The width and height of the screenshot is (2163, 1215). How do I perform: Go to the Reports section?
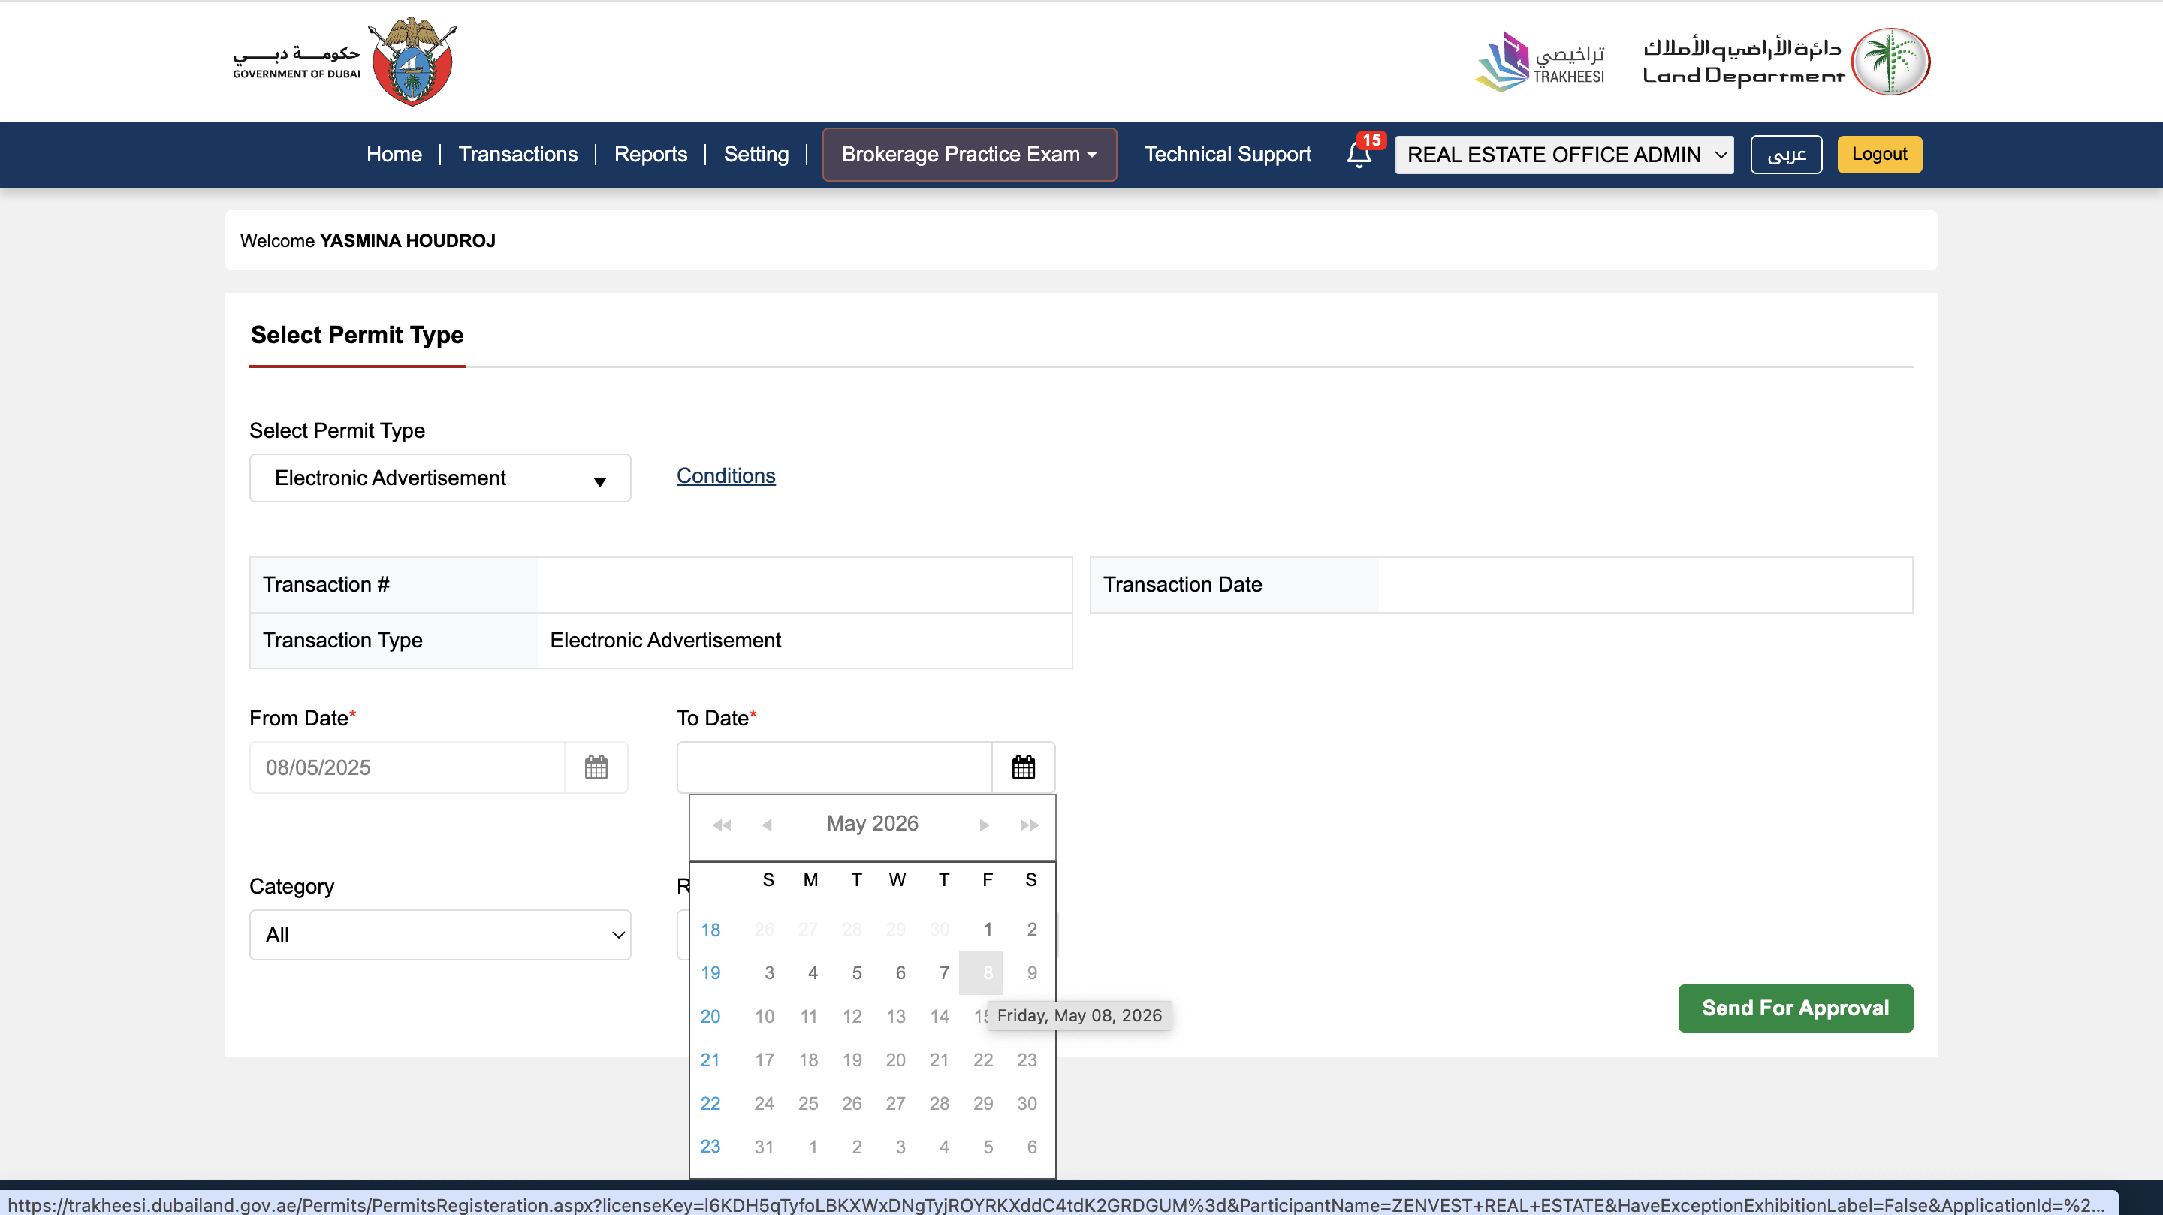[650, 155]
